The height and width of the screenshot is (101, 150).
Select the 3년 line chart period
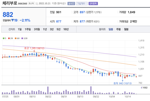(52, 29)
